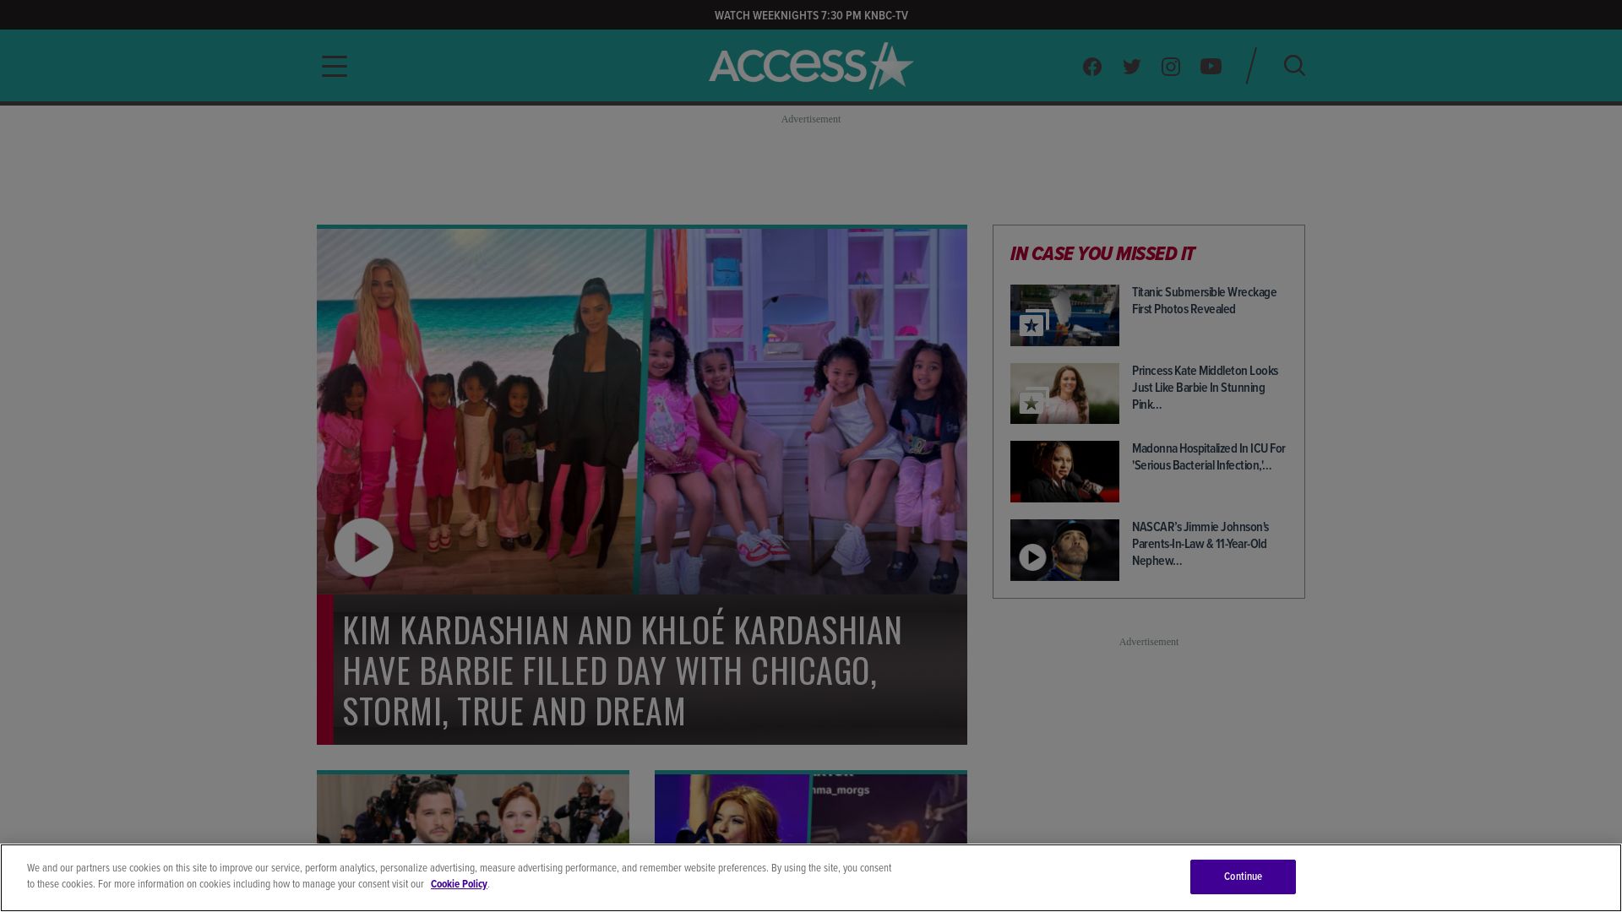
Task: Read NASCAR's Jimmie Johnson Parents-In-Law article
Action: point(1200,544)
